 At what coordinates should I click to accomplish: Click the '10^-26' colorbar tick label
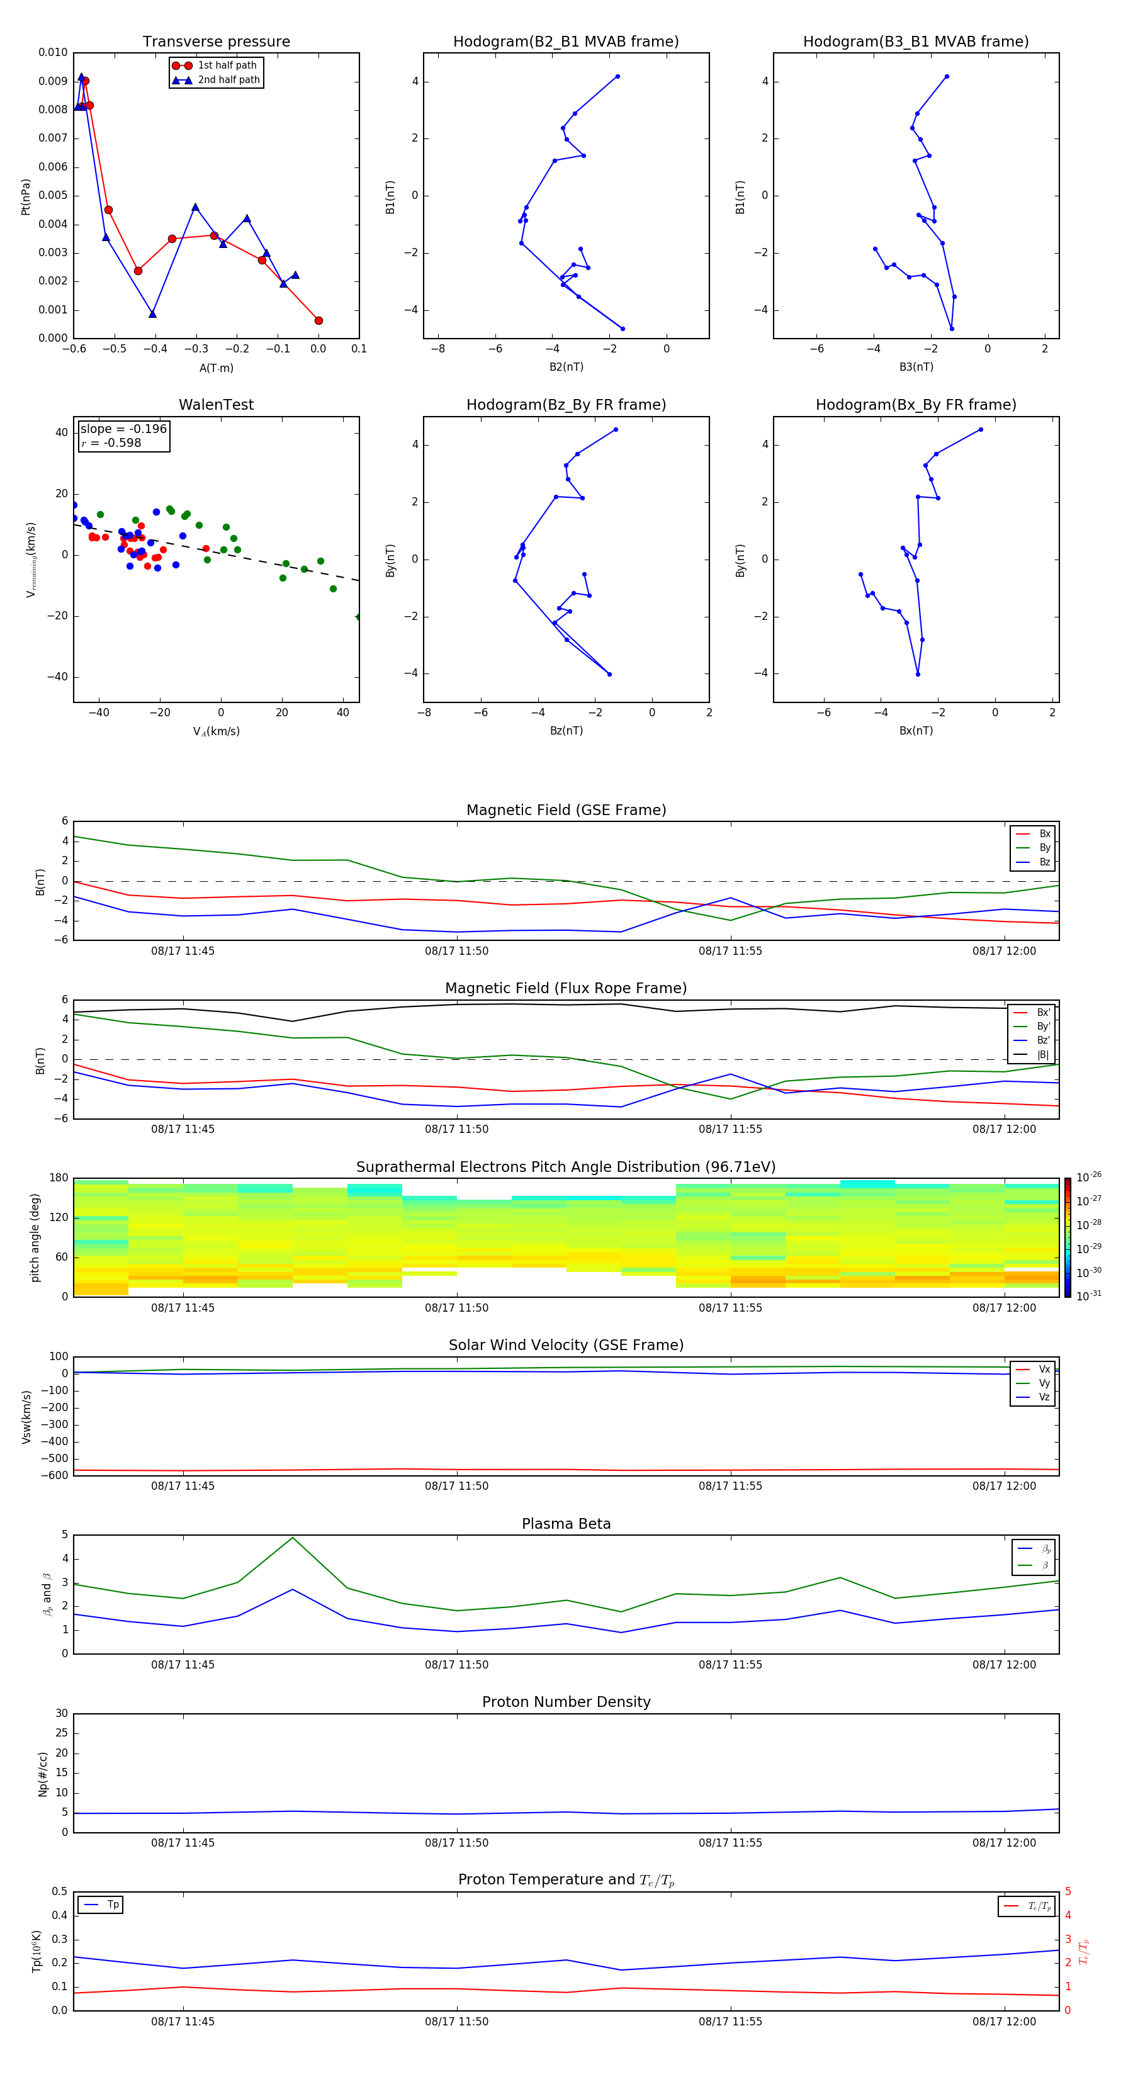1089,1177
